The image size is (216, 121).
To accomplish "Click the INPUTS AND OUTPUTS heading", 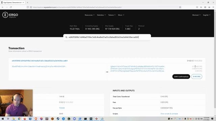I will tap(124, 90).
